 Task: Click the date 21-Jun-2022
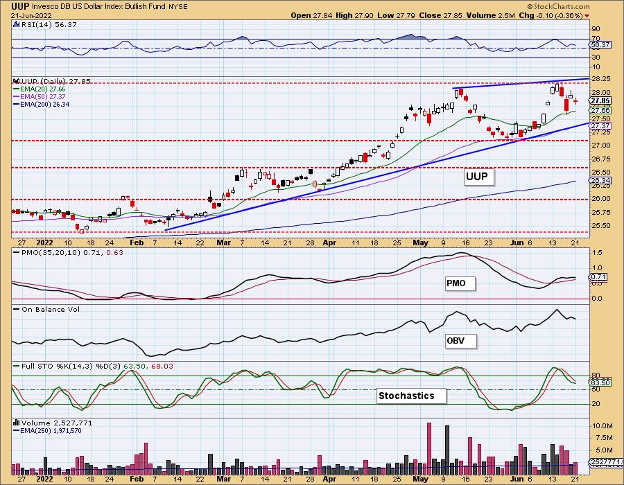pyautogui.click(x=32, y=15)
